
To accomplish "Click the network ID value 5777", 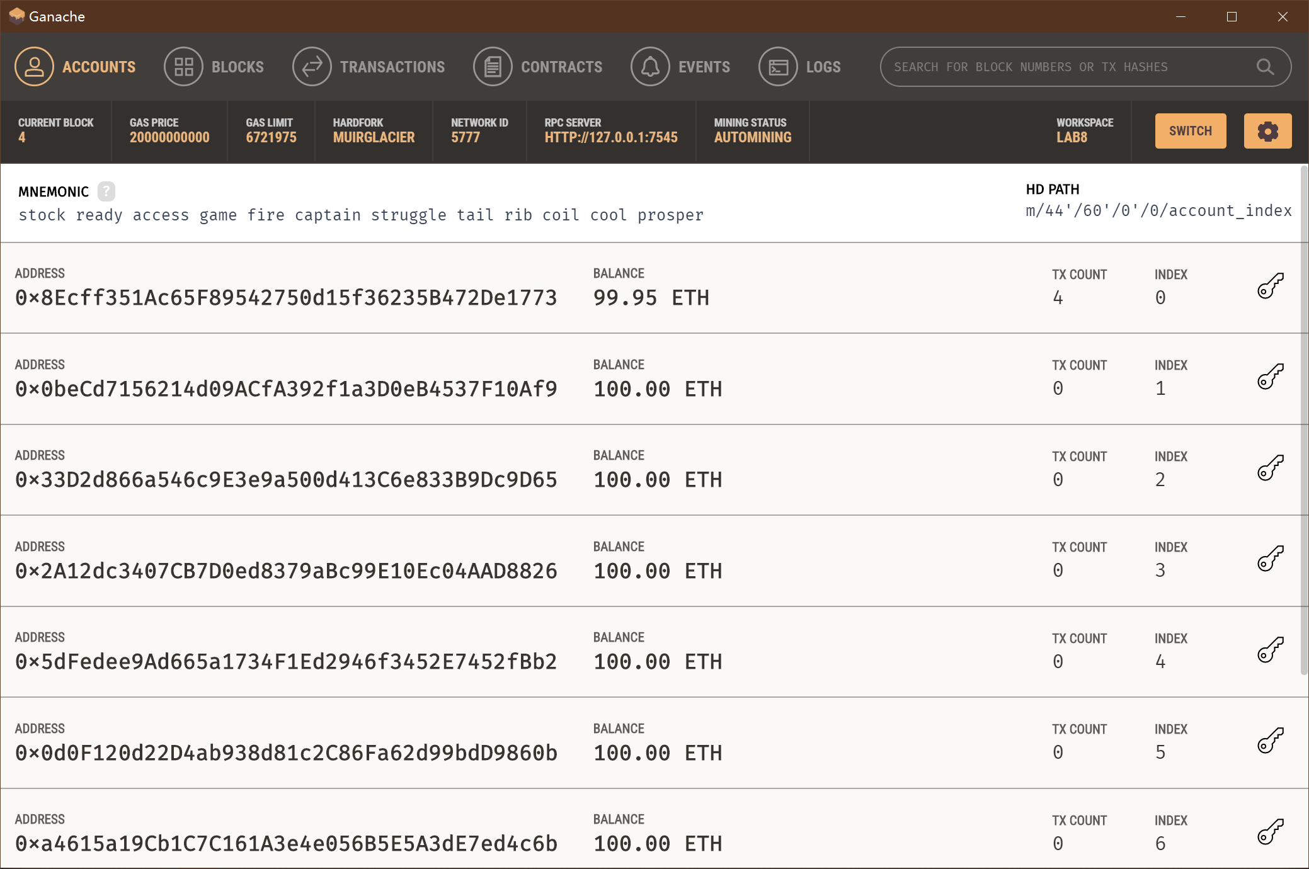I will 466,137.
